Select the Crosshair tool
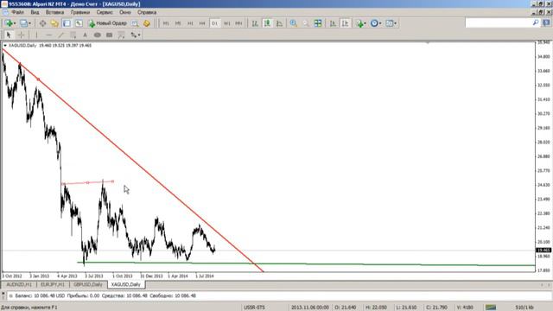The height and width of the screenshot is (311, 553). pyautogui.click(x=21, y=35)
